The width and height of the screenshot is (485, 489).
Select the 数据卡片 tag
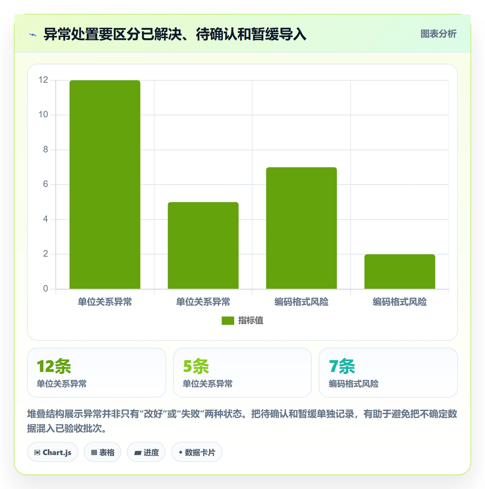[197, 452]
